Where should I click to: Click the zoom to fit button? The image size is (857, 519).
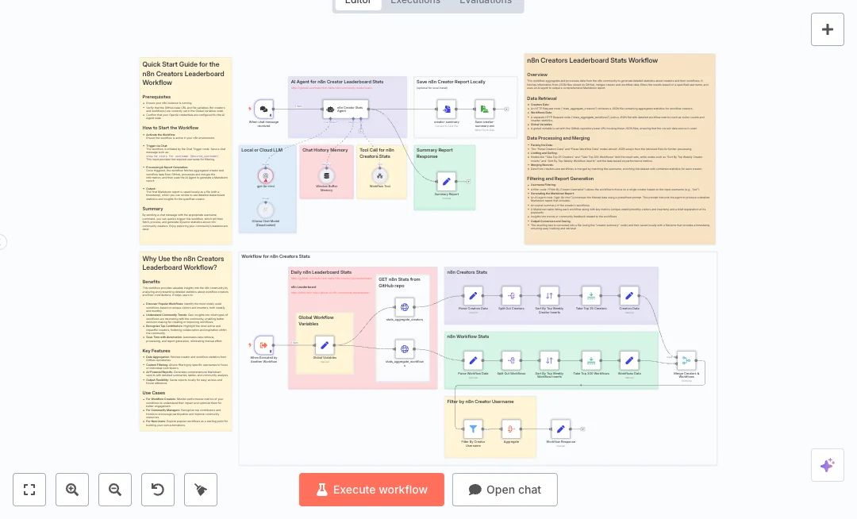(29, 490)
